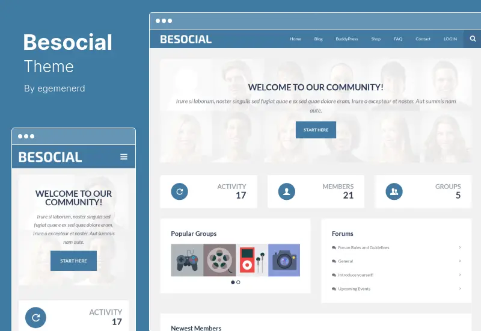Open the Blog menu item

click(x=319, y=39)
